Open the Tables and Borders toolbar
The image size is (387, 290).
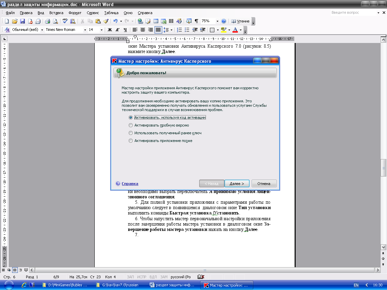click(148, 21)
